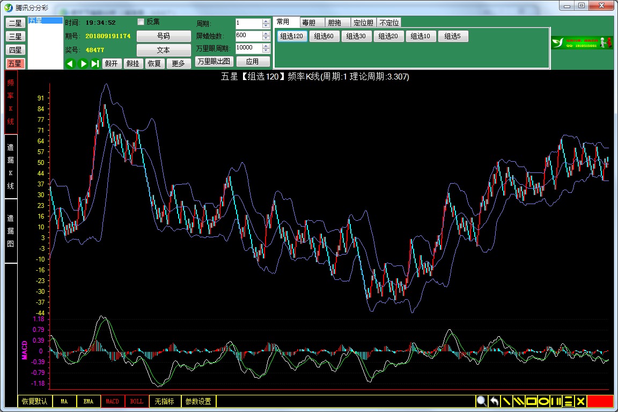
Task: Increase the 周期 spinner value
Action: tap(266, 21)
